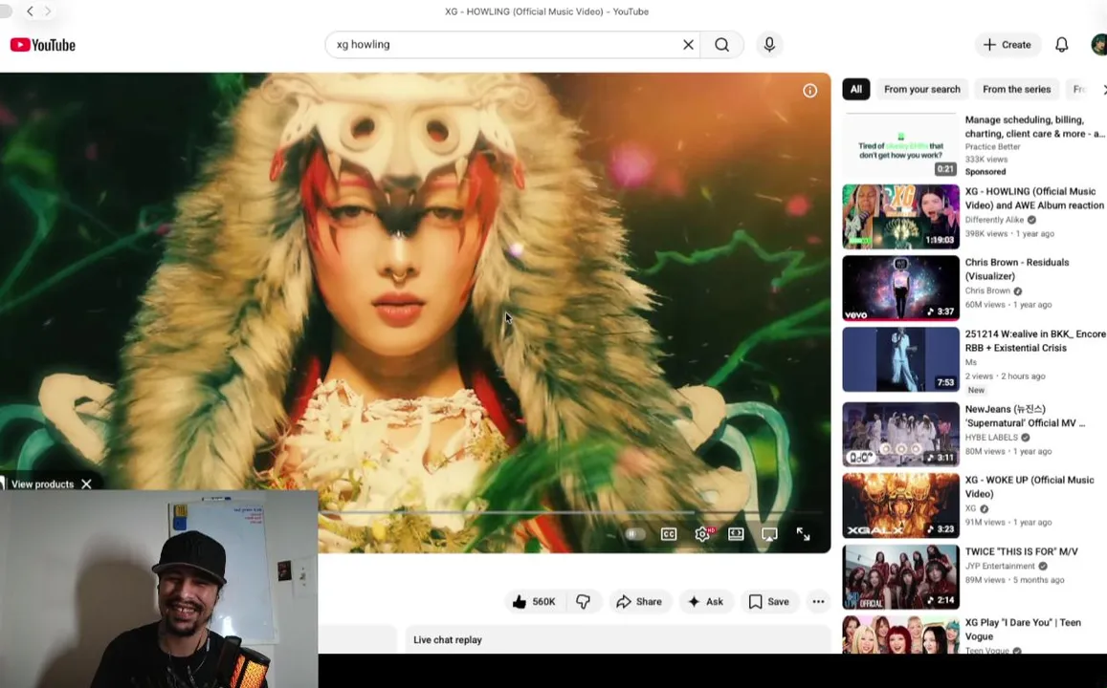Click title 'XG - WOKE UP (Official Music Video)'
This screenshot has height=688, width=1107.
coord(1030,487)
